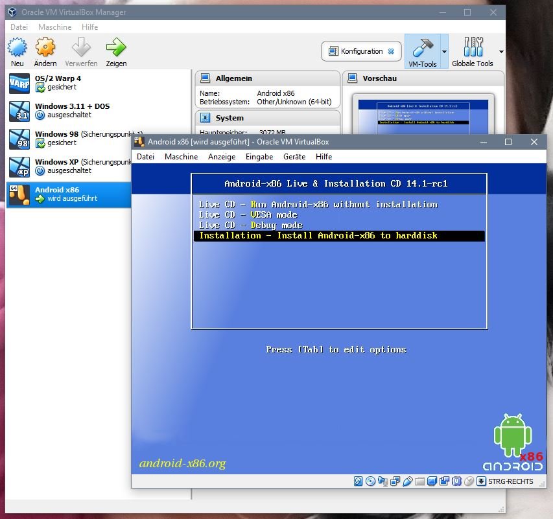553x519 pixels.
Task: Select the Windows XP virtual machine
Action: point(69,167)
